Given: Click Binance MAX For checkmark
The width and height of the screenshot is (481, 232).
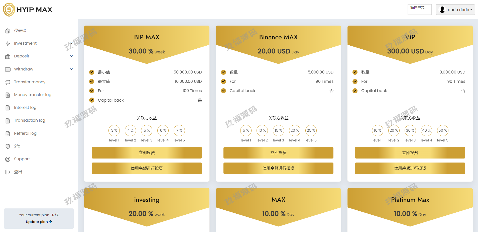Looking at the screenshot, I should coord(223,81).
